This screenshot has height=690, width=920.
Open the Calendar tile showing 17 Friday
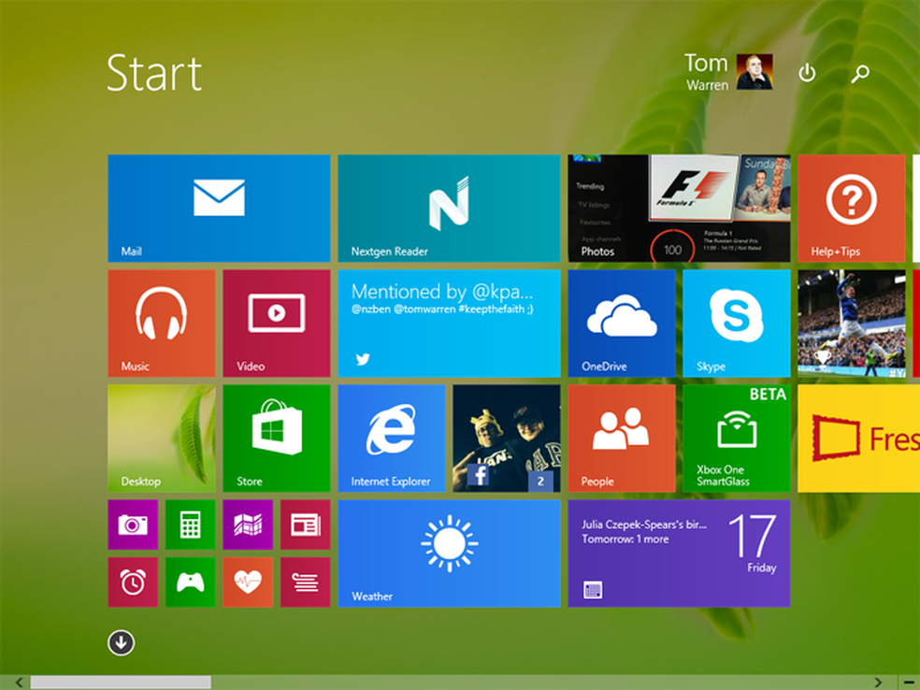point(679,553)
